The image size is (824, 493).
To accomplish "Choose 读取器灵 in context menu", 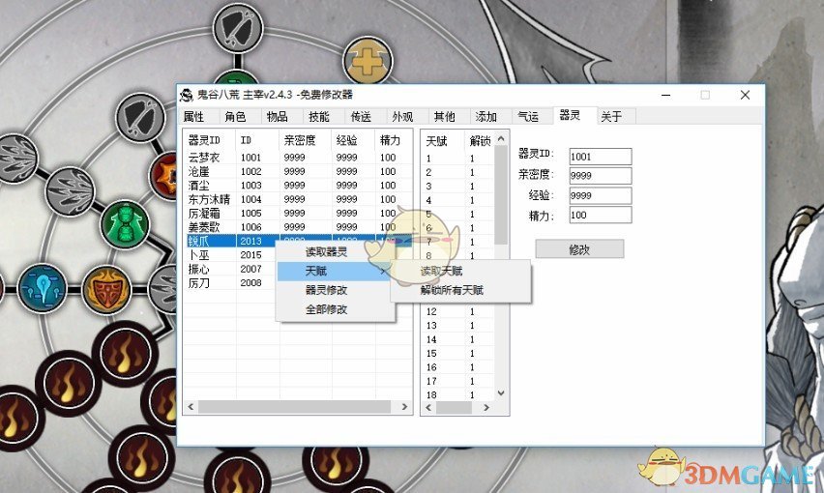I will tap(336, 252).
